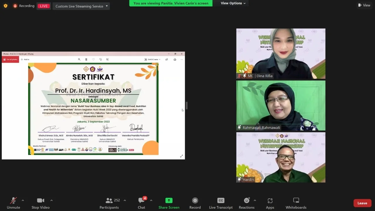Click Add to in Photos toolbar
Viewport: 375px width, 211px height.
pyautogui.click(x=25, y=59)
